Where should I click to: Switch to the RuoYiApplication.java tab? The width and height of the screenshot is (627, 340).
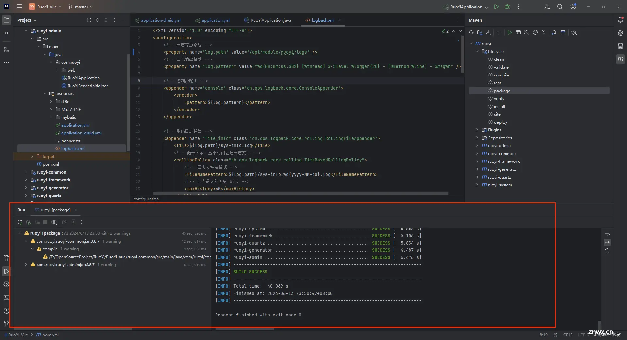pyautogui.click(x=267, y=20)
